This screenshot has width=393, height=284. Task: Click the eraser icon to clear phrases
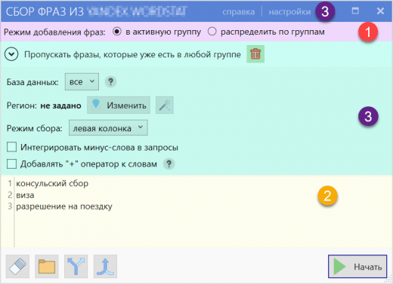(17, 266)
